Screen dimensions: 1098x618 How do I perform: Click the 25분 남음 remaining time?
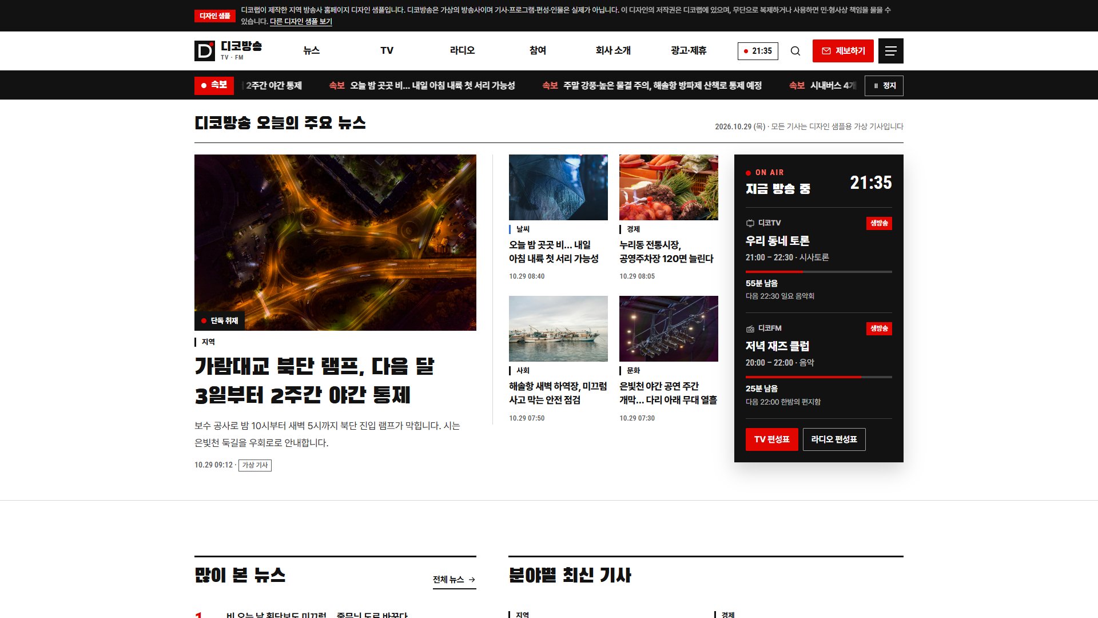point(762,389)
